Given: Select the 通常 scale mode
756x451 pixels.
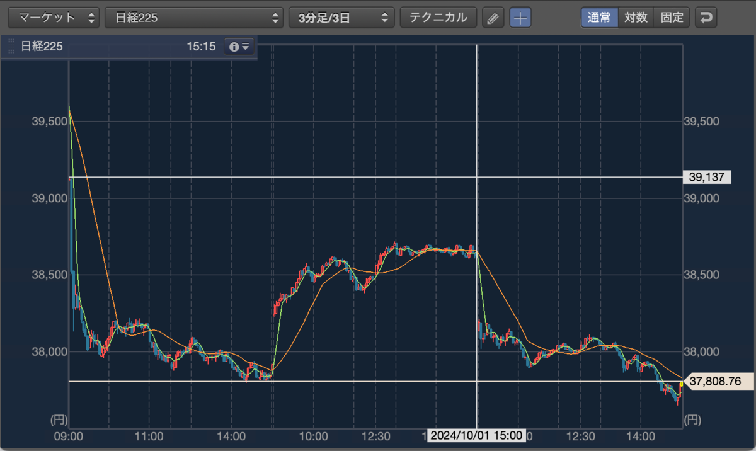Looking at the screenshot, I should [599, 18].
